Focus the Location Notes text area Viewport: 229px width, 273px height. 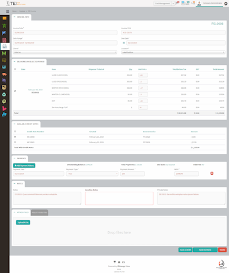coord(119,198)
